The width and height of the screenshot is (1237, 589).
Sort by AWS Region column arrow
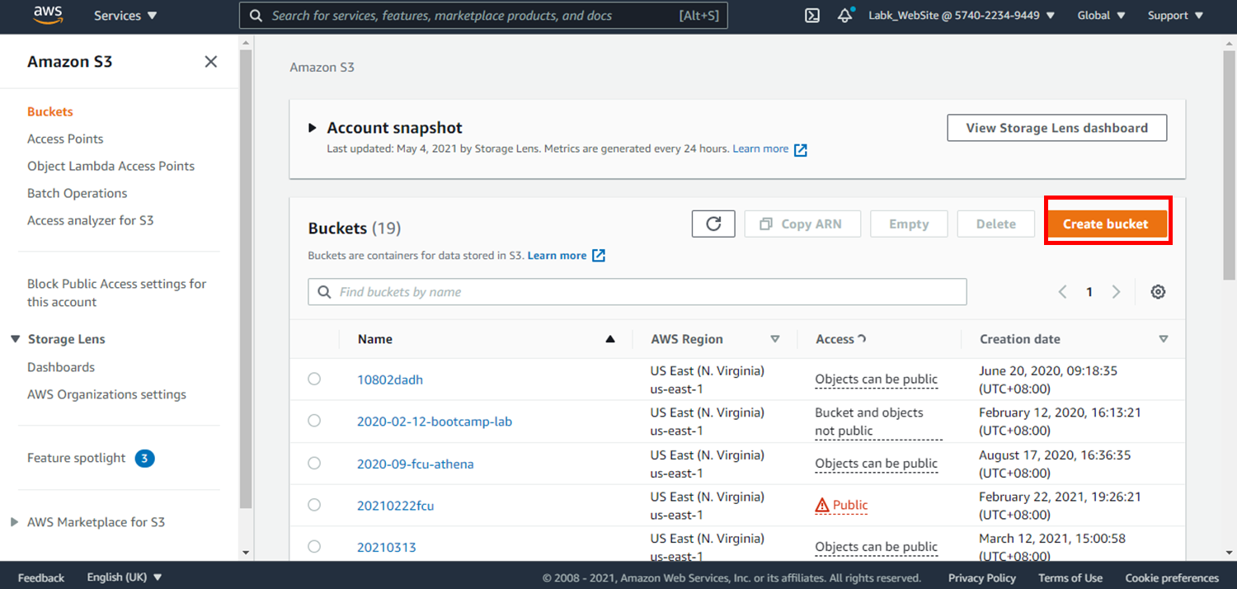coord(774,339)
